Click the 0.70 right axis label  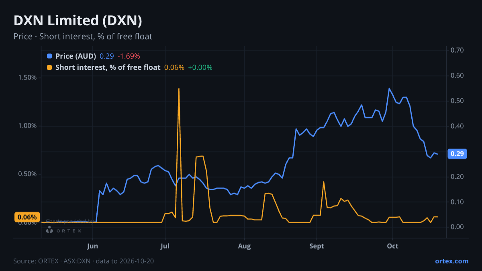(457, 50)
